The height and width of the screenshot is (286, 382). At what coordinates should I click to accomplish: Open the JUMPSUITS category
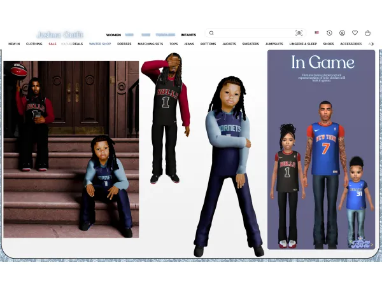(x=274, y=44)
